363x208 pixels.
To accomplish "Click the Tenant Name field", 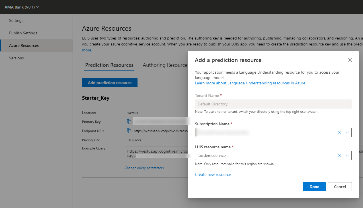I will click(273, 104).
